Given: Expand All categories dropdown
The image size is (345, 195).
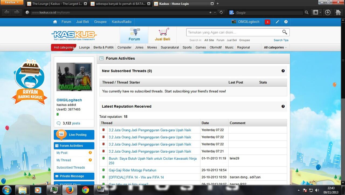Looking at the screenshot, I should coord(275,47).
